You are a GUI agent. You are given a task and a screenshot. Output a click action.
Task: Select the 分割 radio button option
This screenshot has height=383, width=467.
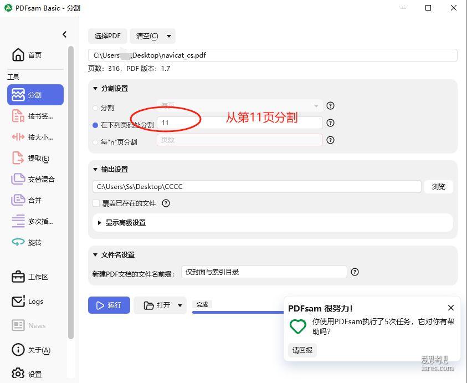point(96,108)
